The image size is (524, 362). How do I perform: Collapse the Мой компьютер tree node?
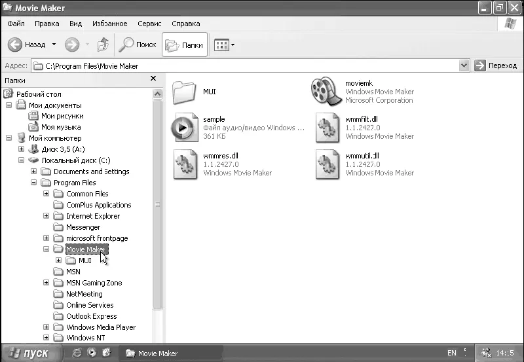point(9,138)
